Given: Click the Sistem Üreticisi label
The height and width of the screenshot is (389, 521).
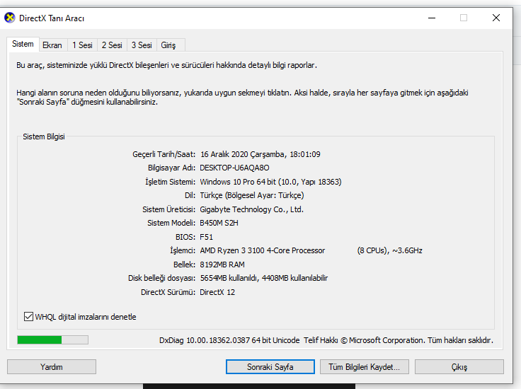Looking at the screenshot, I should (x=168, y=209).
